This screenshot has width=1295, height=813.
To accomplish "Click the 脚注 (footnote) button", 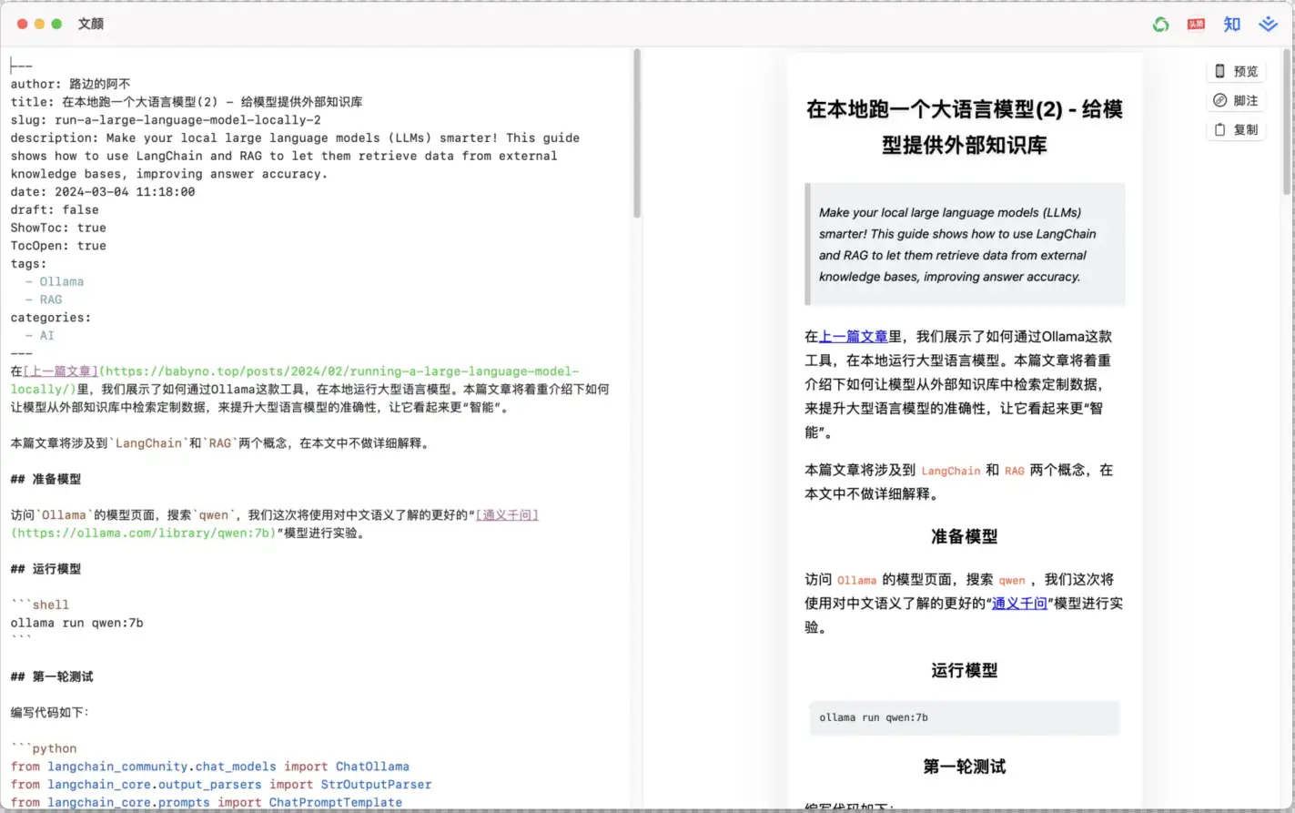I will 1236,100.
